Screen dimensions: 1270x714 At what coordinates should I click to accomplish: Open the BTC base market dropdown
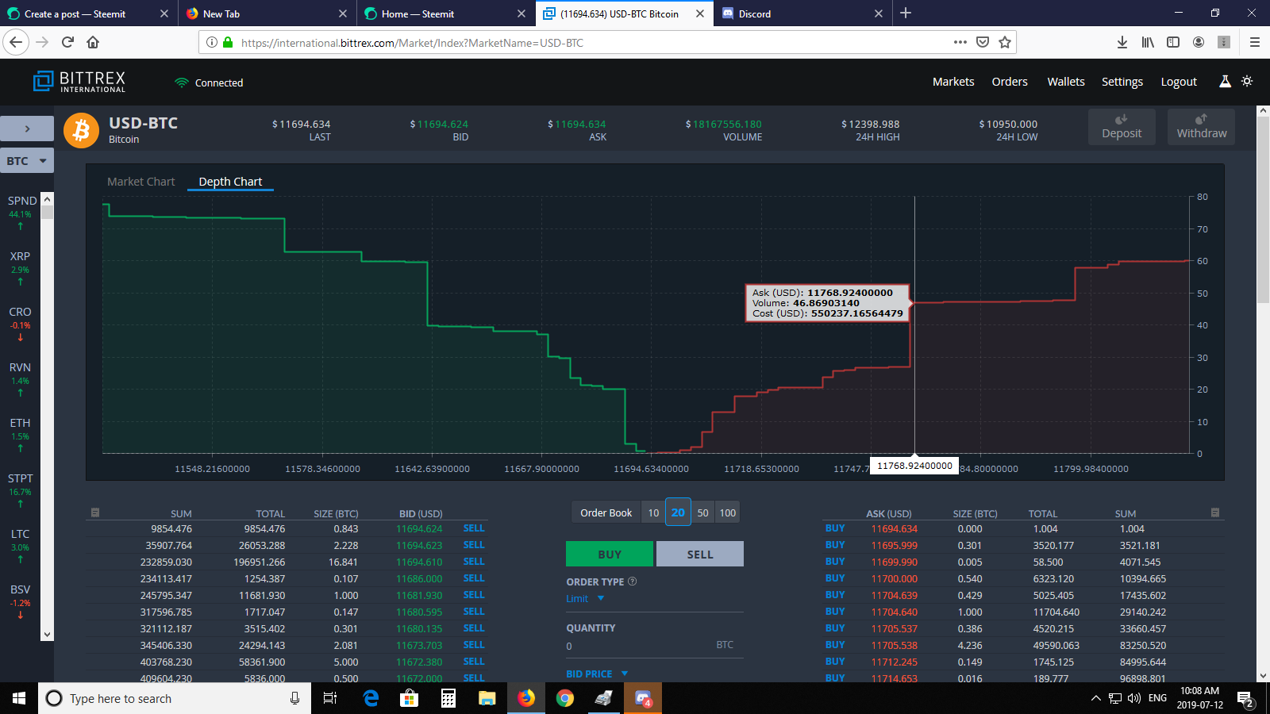27,161
